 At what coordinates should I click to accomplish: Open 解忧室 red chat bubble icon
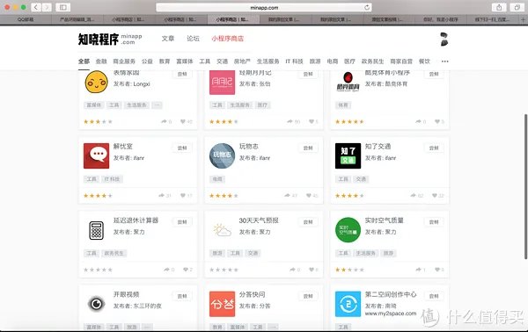click(x=96, y=155)
